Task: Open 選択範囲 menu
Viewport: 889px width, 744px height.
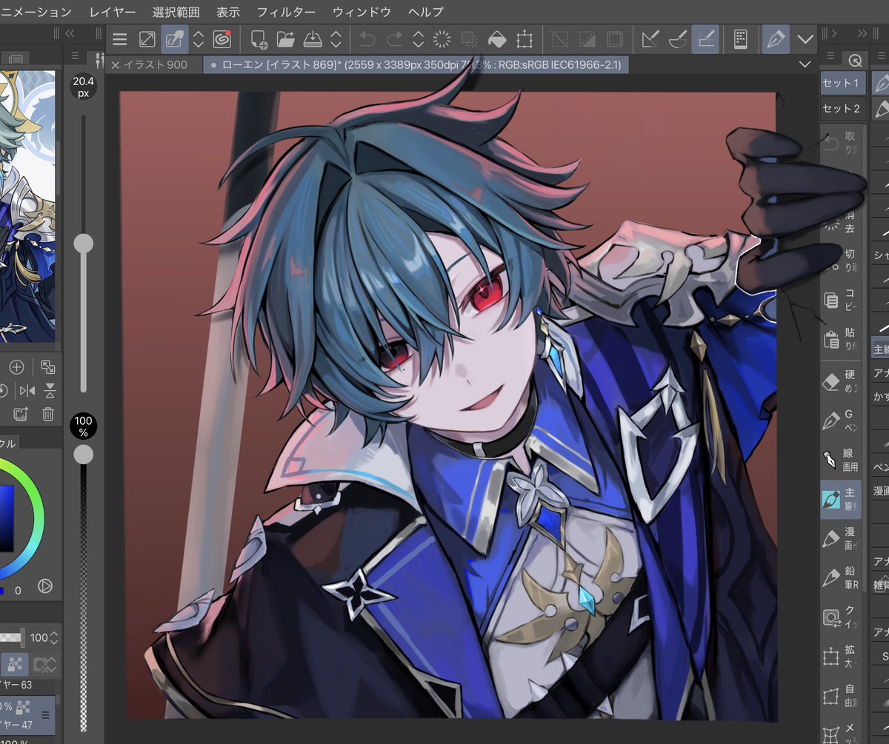Action: (176, 12)
